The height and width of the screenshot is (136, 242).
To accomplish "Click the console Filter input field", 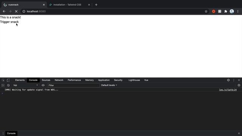I will [73, 85].
